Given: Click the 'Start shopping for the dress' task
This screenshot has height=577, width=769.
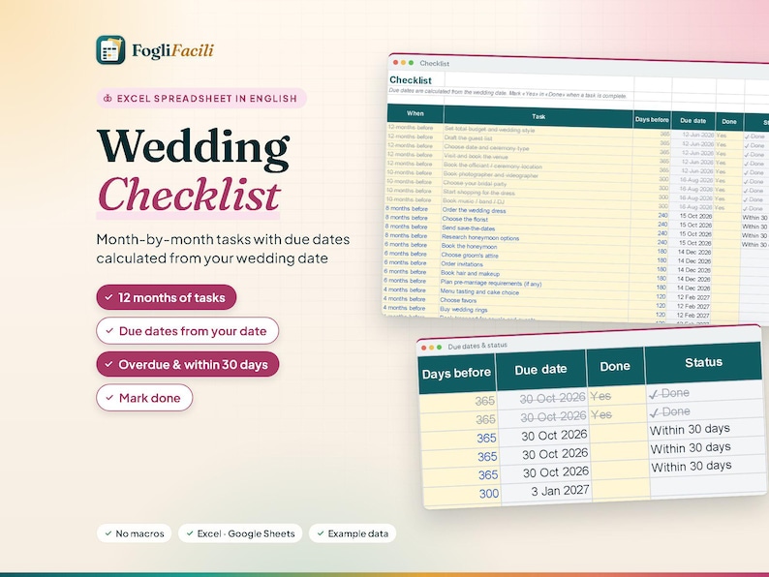Looking at the screenshot, I should pos(478,192).
